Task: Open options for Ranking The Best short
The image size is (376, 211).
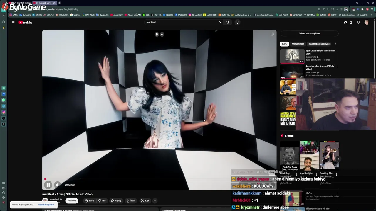Action: pos(336,174)
